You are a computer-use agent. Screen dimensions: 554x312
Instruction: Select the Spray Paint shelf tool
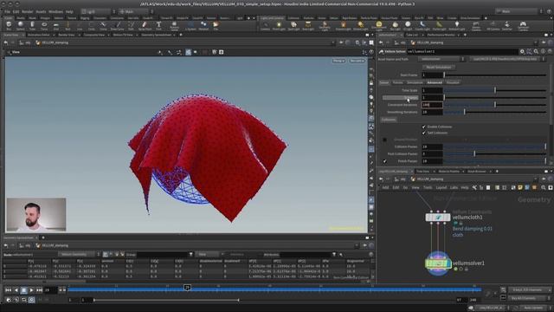(x=145, y=25)
